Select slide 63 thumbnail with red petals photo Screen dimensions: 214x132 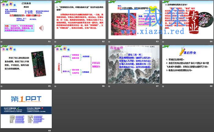[134, 20]
